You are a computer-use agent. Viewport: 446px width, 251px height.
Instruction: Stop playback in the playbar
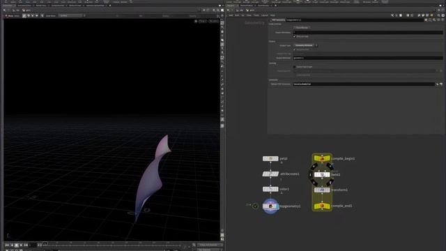[x=16, y=245]
